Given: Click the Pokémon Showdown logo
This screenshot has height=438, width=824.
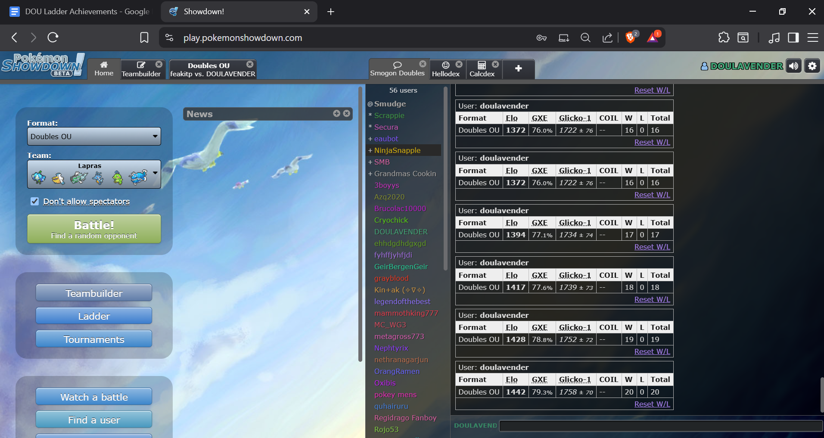Looking at the screenshot, I should click(42, 65).
